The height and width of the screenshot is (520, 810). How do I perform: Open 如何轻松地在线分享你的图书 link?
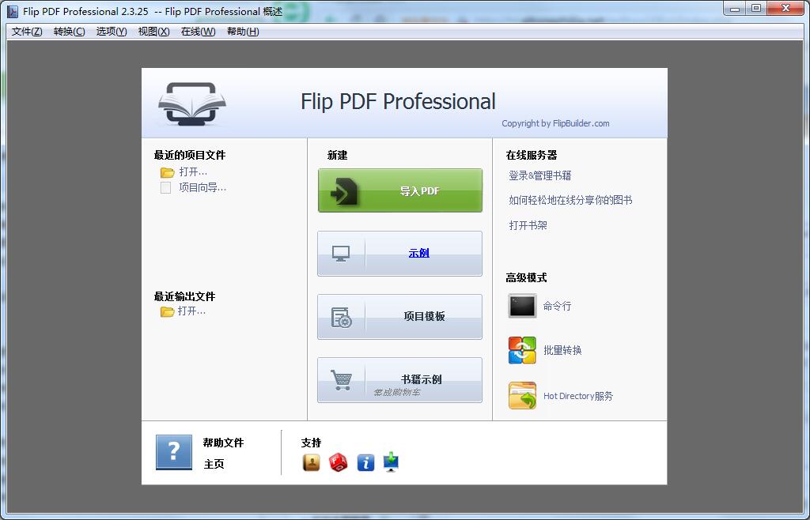(570, 200)
